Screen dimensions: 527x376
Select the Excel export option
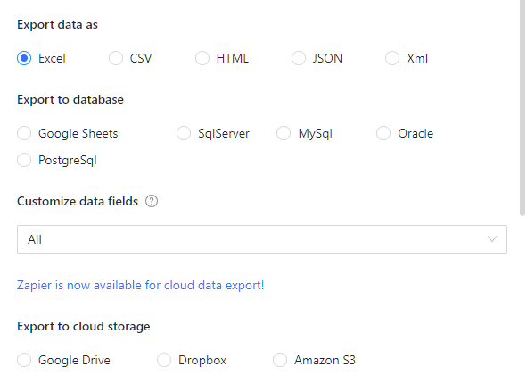(24, 58)
